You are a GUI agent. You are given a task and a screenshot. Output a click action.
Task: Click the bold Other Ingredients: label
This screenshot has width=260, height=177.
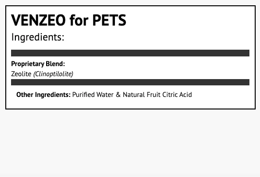[x=43, y=95]
